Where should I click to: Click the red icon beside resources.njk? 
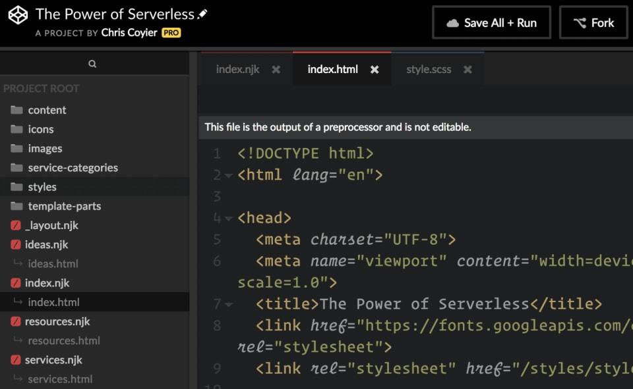pos(16,322)
